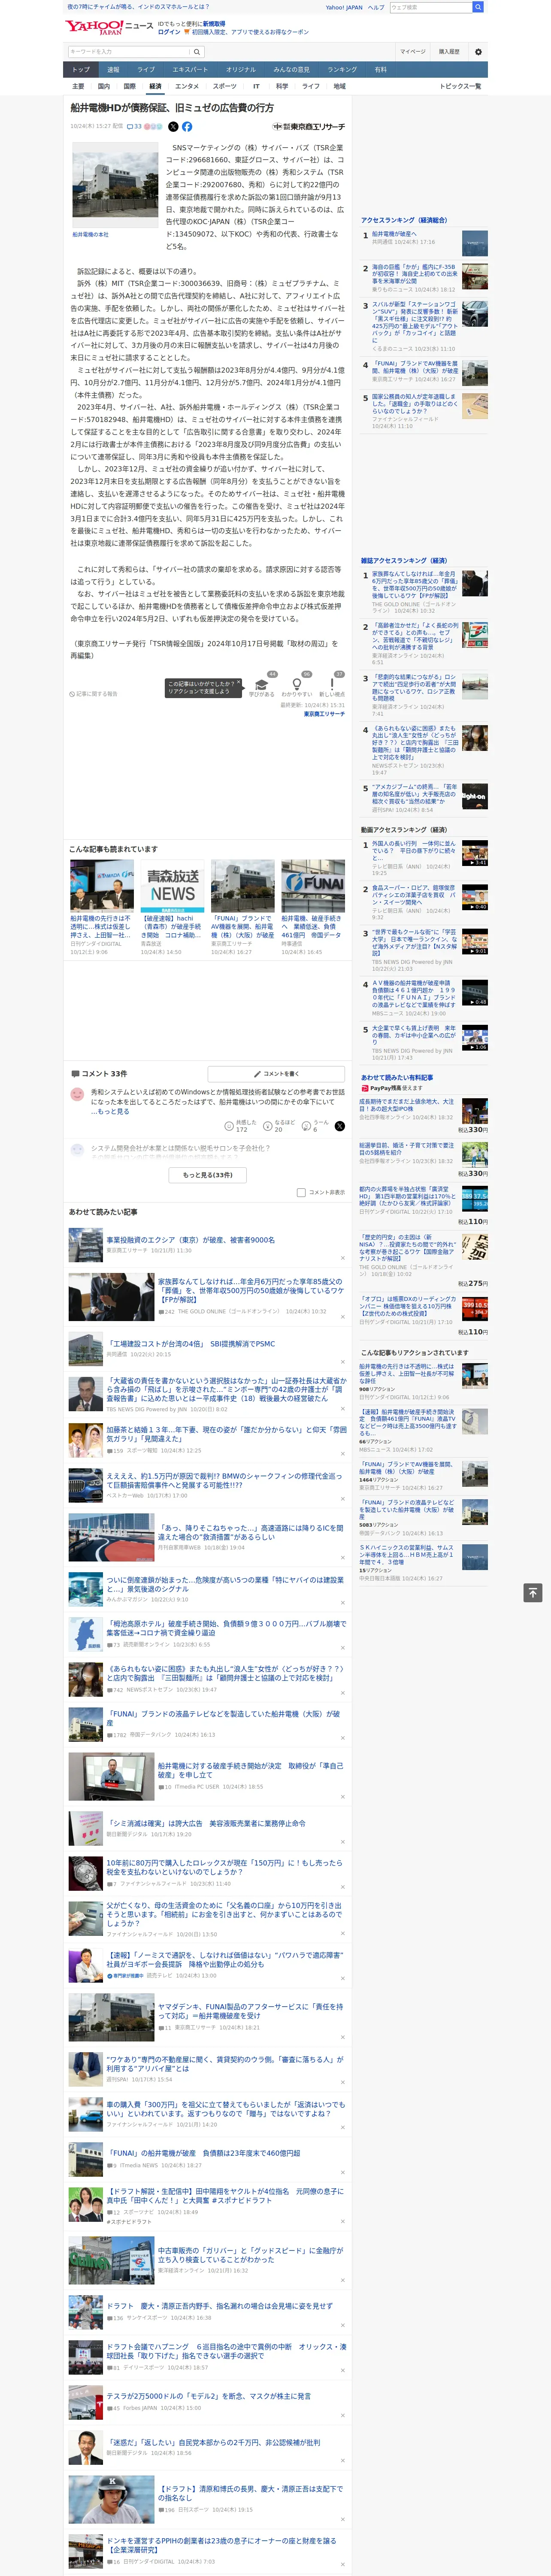Screen dimensions: 551x2576
Task: Select the 速報 navigation tab
Action: (113, 70)
